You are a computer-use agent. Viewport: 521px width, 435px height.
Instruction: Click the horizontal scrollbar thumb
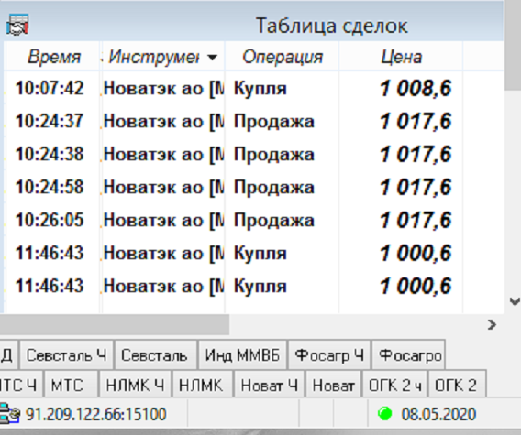coord(115,324)
